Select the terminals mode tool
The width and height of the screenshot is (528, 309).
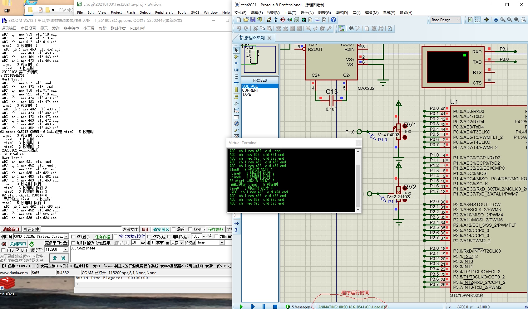(x=236, y=97)
